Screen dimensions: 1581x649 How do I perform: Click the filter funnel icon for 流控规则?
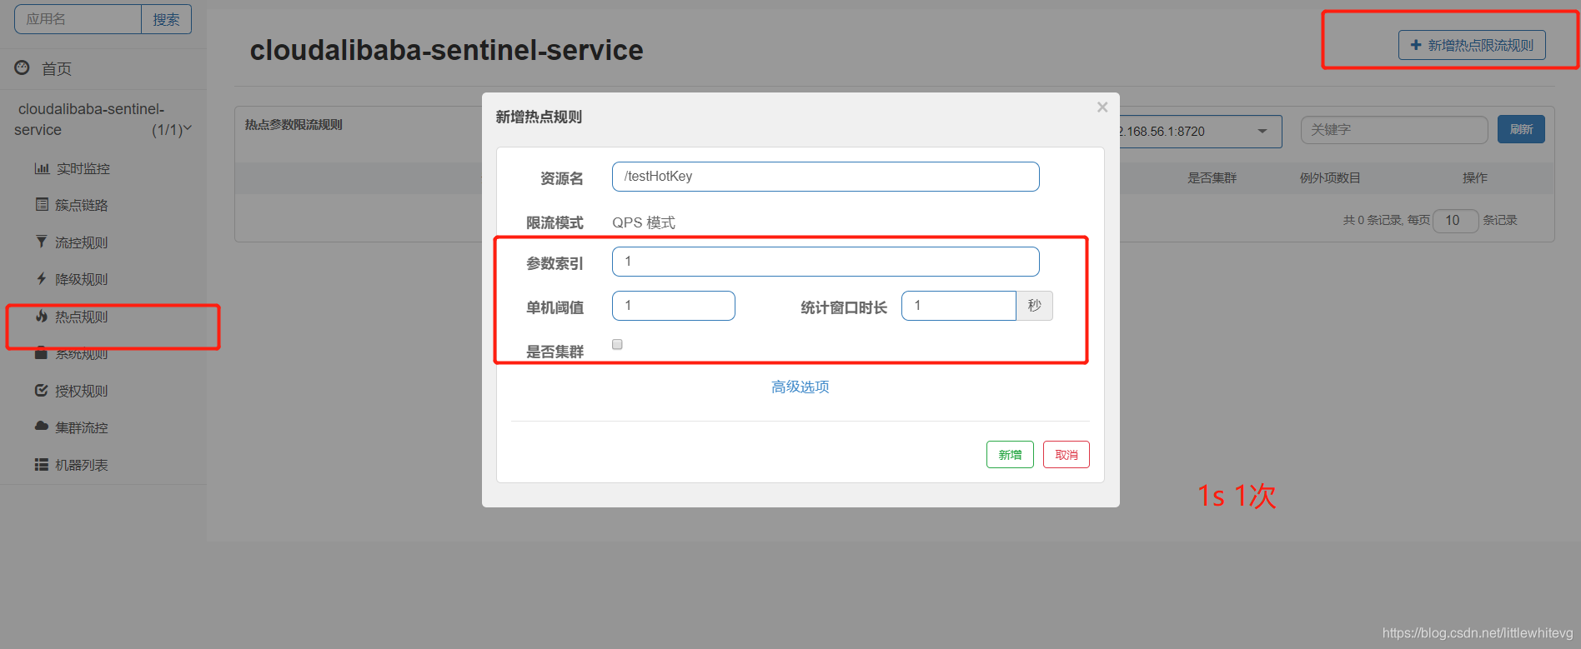tap(42, 242)
